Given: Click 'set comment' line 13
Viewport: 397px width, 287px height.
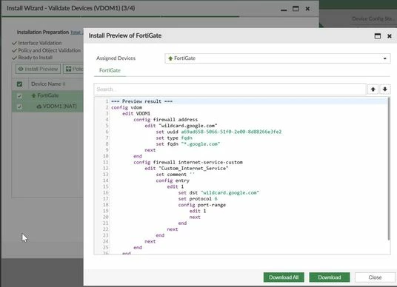Looking at the screenshot, I should coord(176,175).
